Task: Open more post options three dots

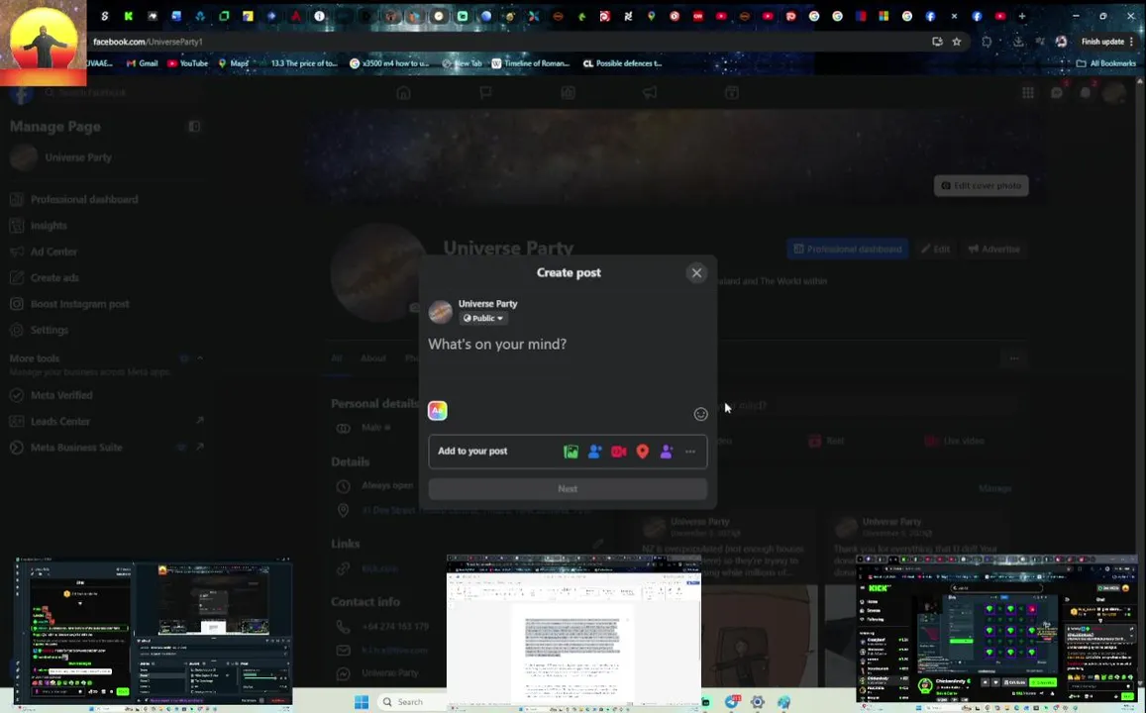Action: pos(690,452)
